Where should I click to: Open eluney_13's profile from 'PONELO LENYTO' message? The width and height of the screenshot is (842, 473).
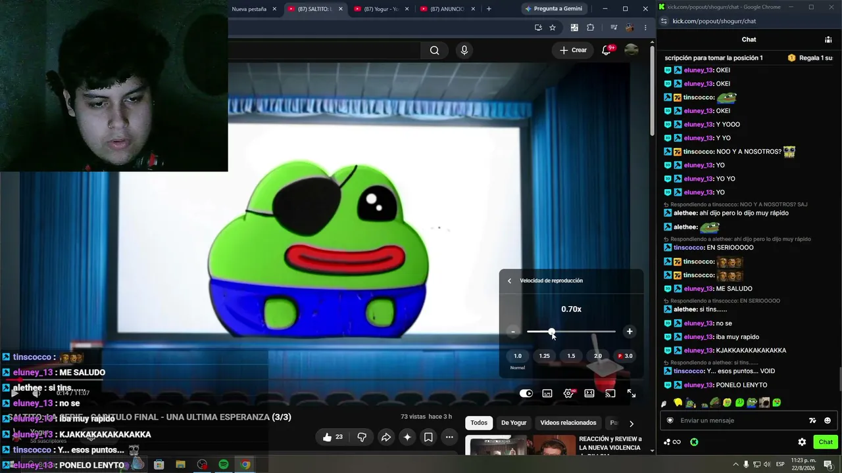[698, 385]
